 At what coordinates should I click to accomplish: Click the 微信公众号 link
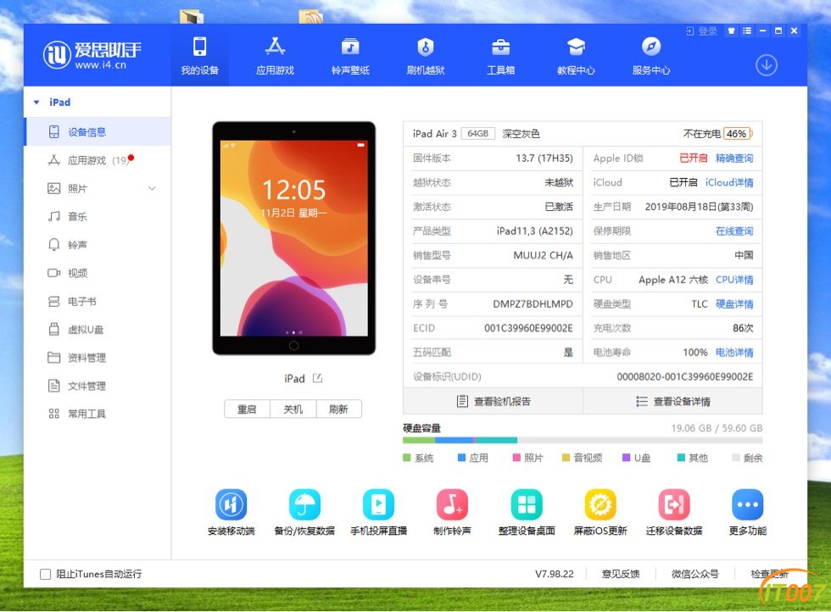coord(694,574)
